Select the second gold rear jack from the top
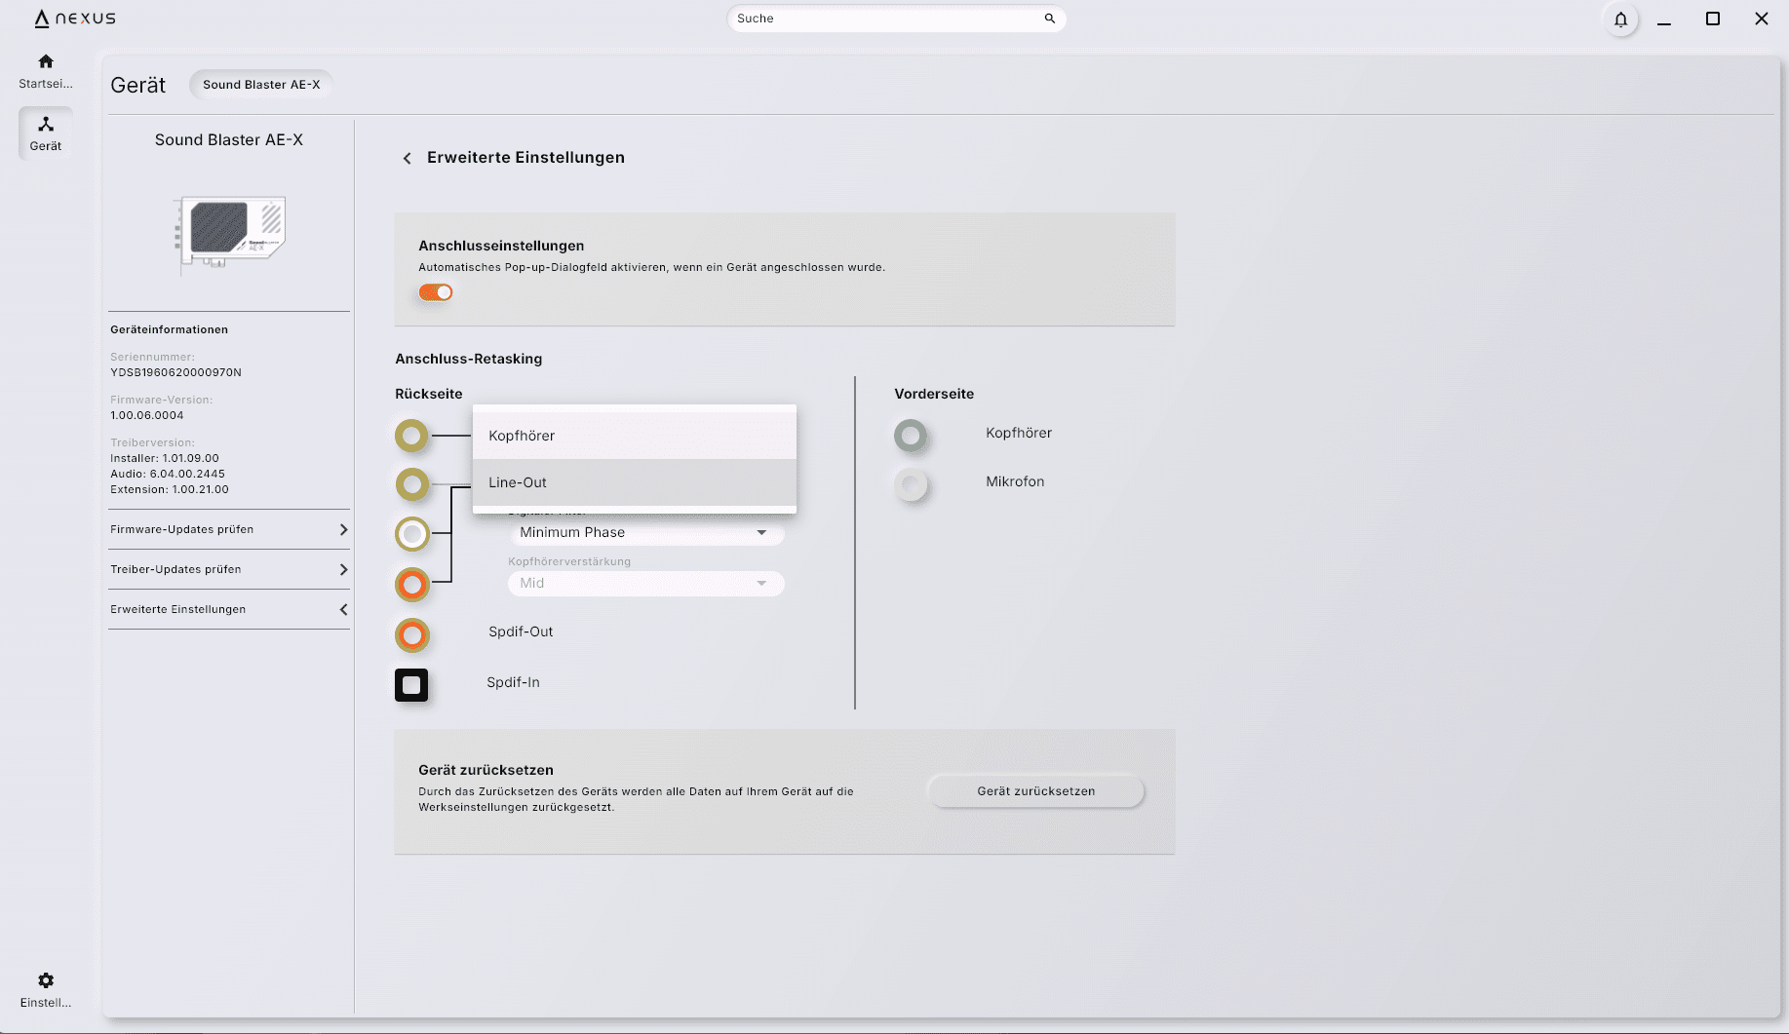Image resolution: width=1789 pixels, height=1034 pixels. 412,484
